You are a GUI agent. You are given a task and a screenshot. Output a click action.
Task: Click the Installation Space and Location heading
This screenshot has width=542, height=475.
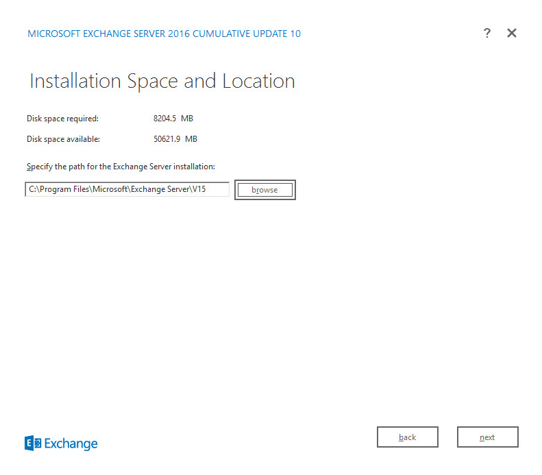click(162, 81)
